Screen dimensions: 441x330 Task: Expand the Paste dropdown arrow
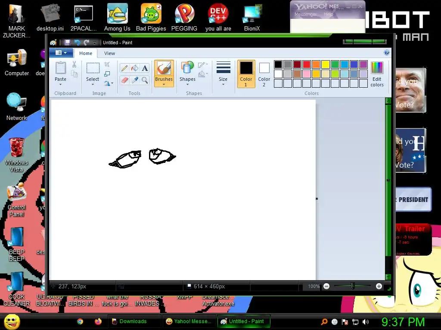coord(60,85)
